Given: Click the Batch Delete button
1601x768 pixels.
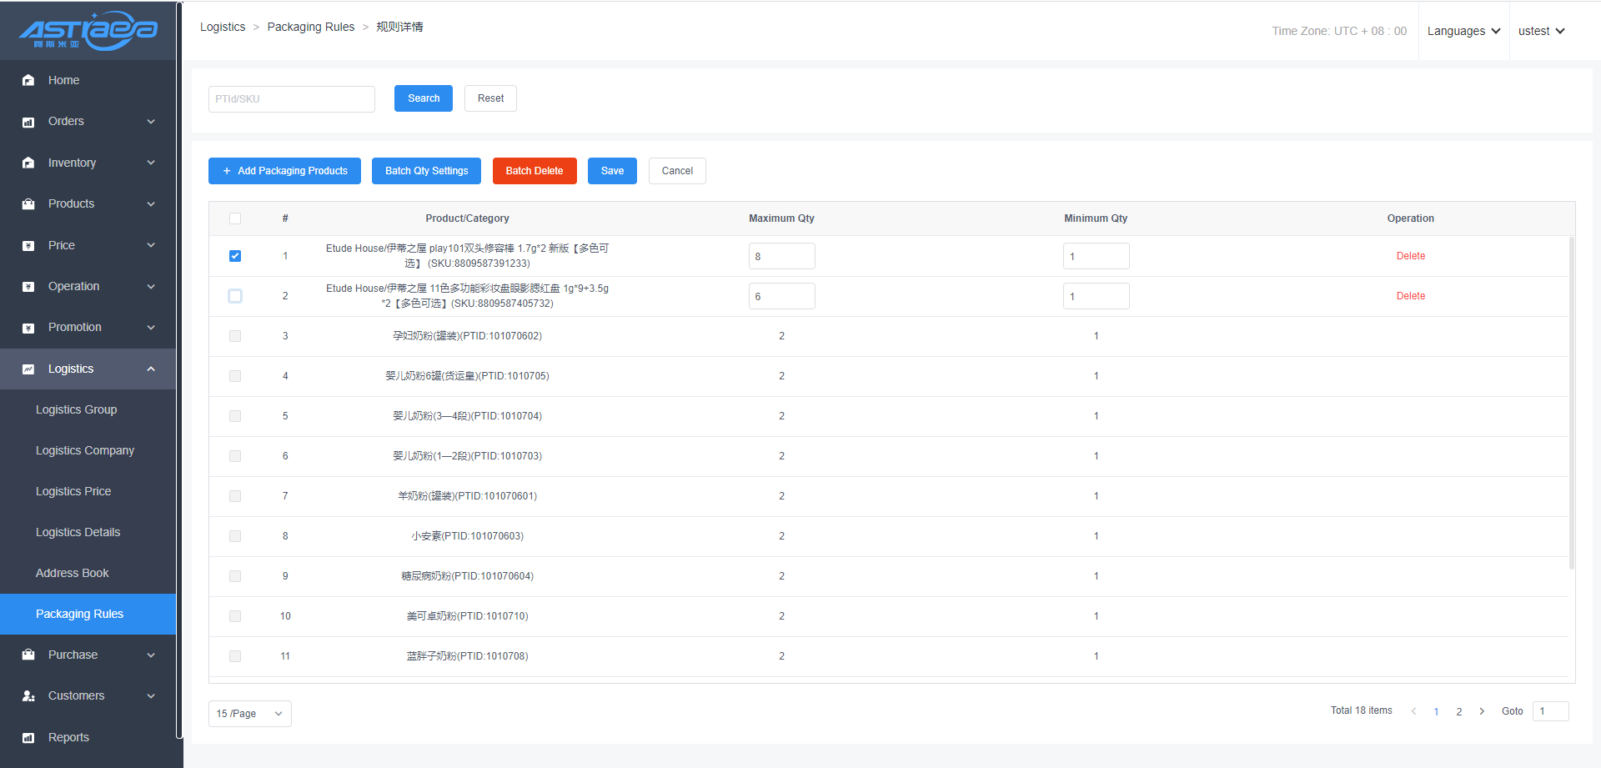Looking at the screenshot, I should coord(534,171).
